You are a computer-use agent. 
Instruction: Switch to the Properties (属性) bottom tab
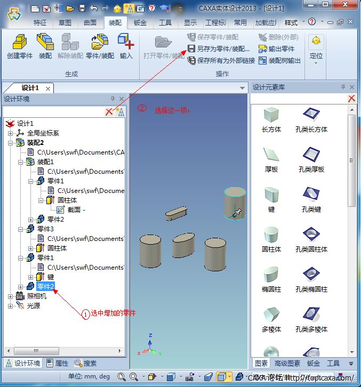57,363
